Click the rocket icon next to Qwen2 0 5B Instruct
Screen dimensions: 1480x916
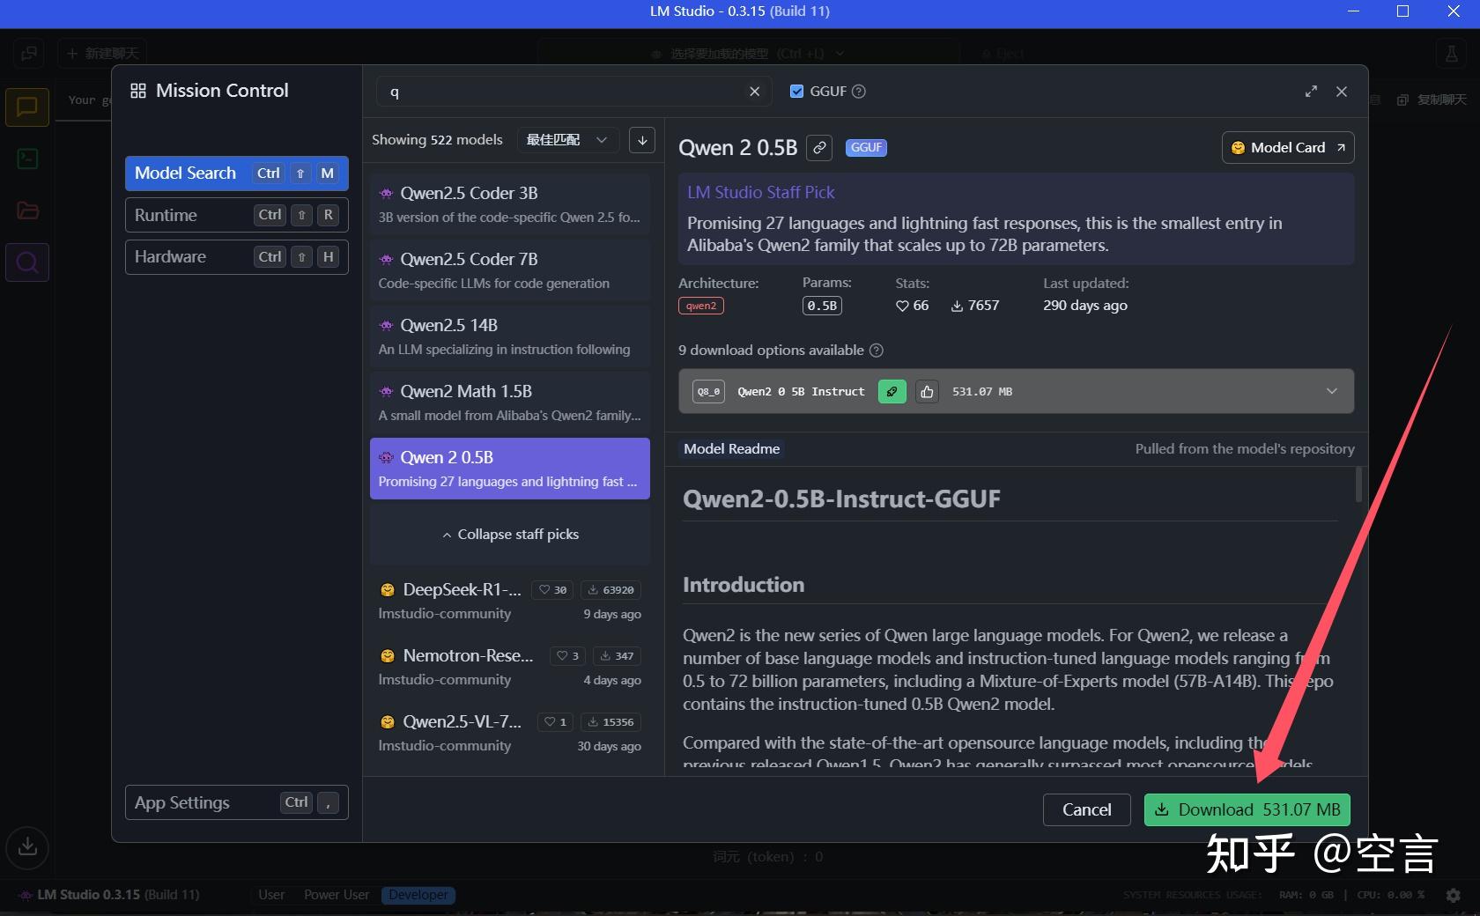point(891,391)
